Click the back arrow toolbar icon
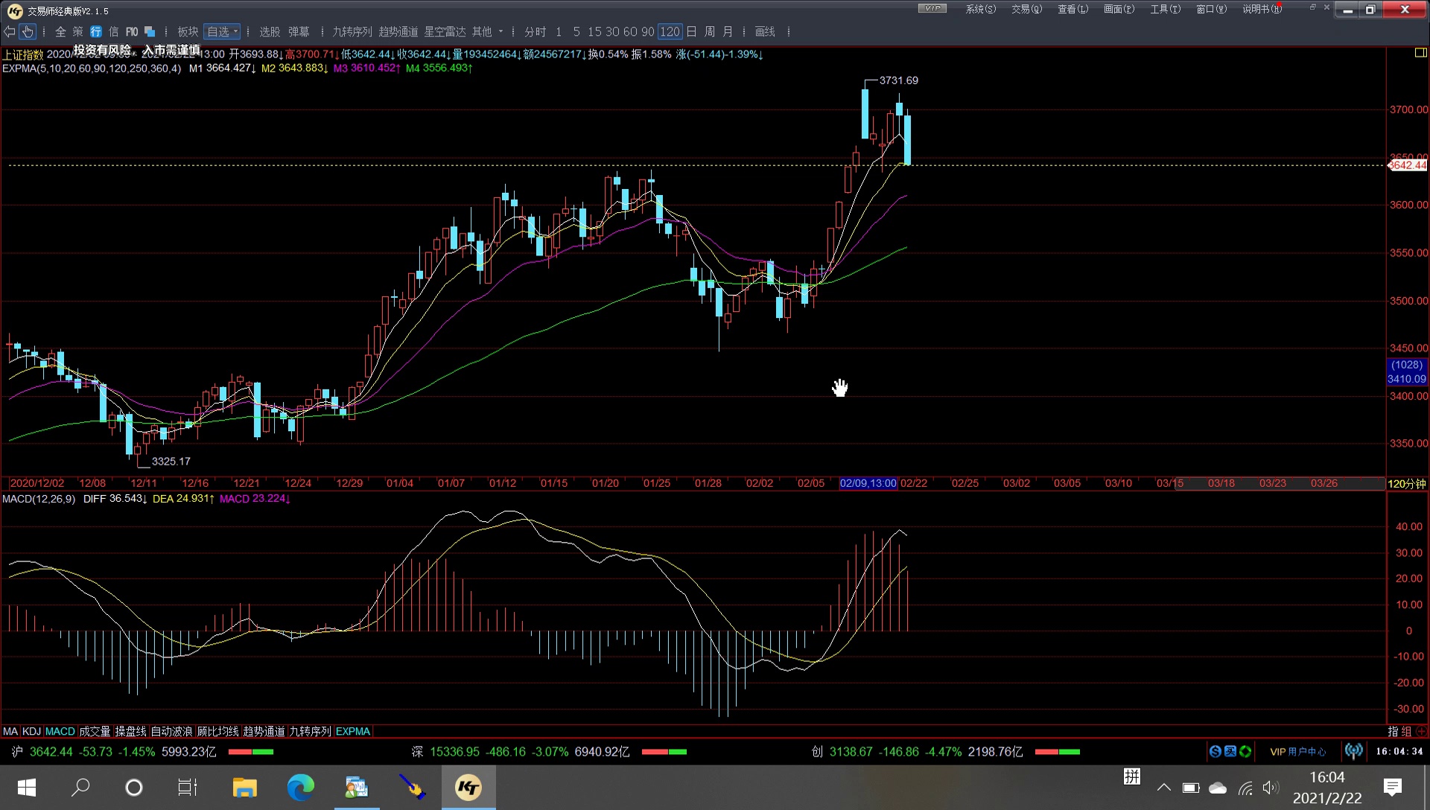This screenshot has height=810, width=1430. pyautogui.click(x=9, y=31)
